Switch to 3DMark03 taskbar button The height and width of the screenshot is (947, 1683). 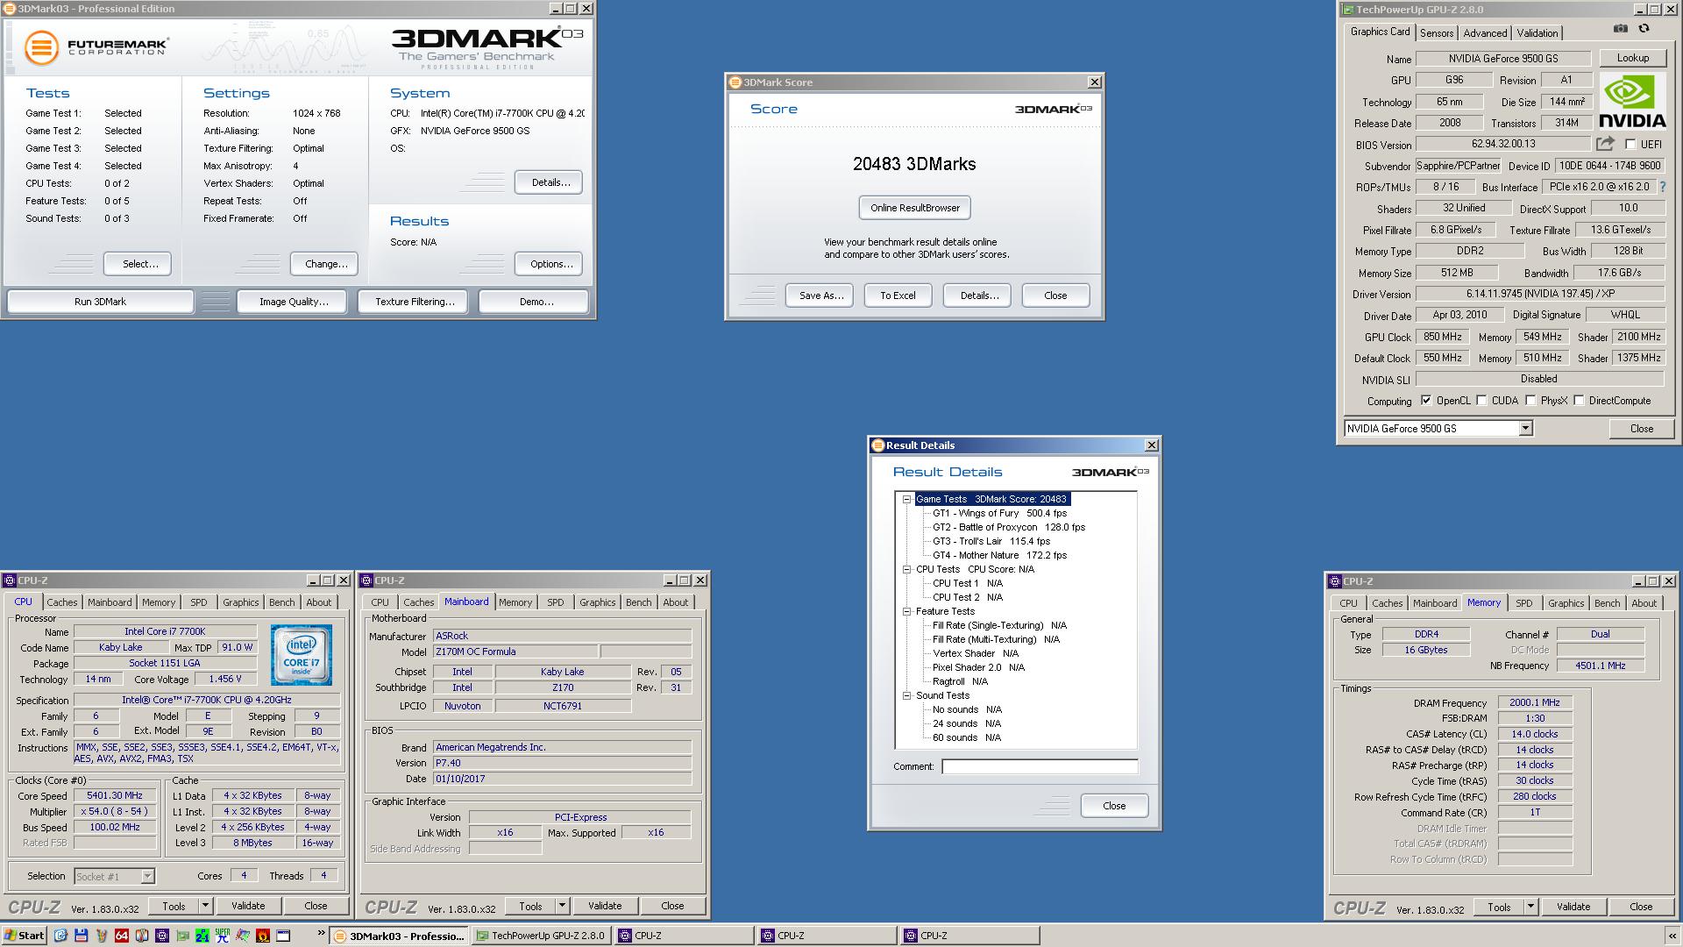tap(400, 936)
